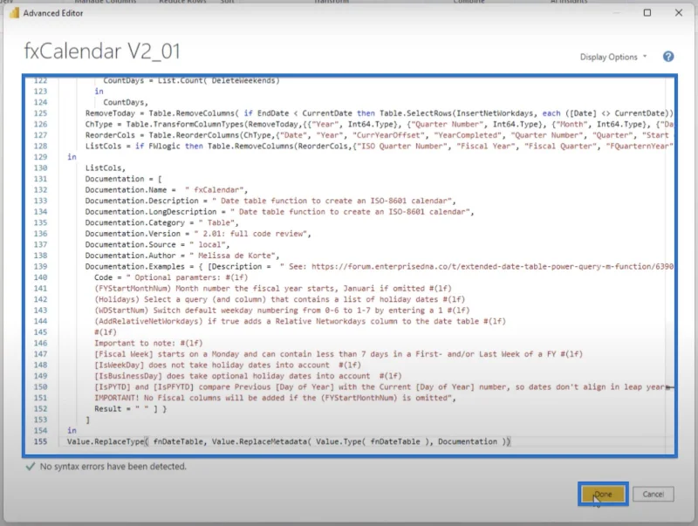Click the 'IMPORTANT! No Fiscal columns' line
This screenshot has width=698, height=526.
275,398
